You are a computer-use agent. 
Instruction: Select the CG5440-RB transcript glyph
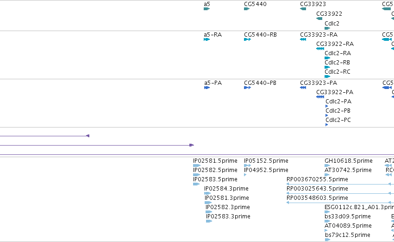[247, 39]
